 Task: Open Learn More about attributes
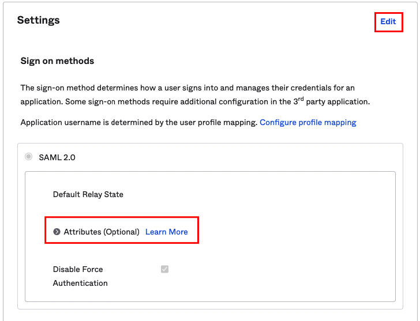coord(167,232)
